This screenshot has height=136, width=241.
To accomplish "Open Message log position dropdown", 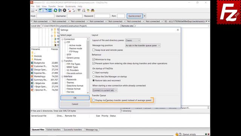I will (143, 45).
